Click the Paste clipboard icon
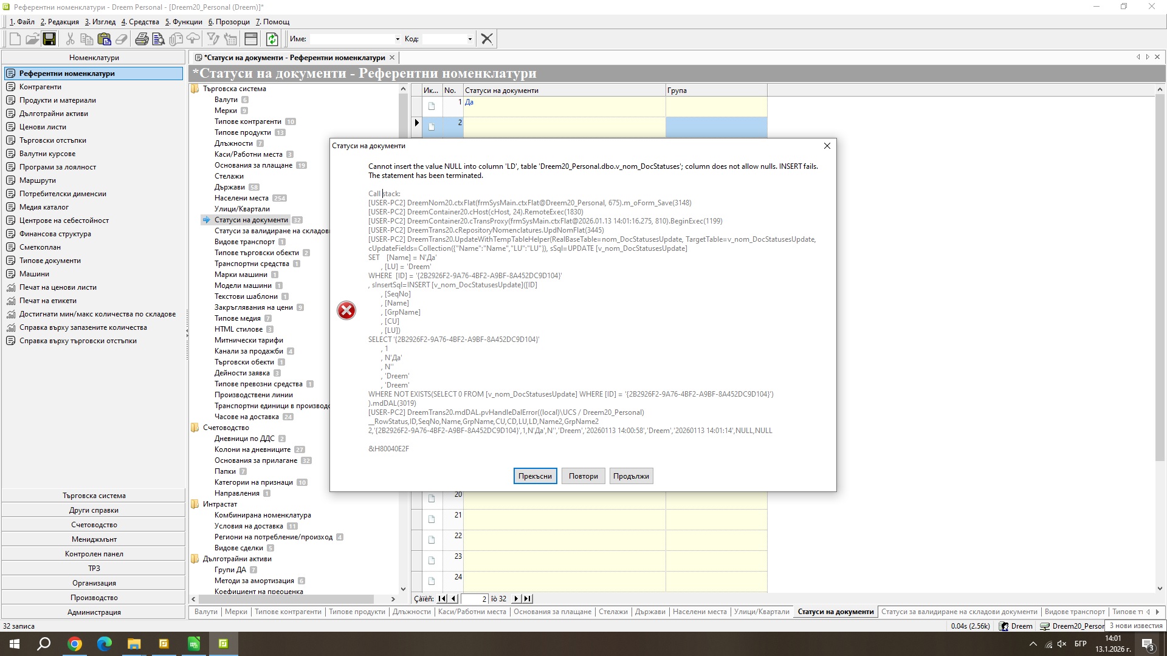 coord(104,39)
